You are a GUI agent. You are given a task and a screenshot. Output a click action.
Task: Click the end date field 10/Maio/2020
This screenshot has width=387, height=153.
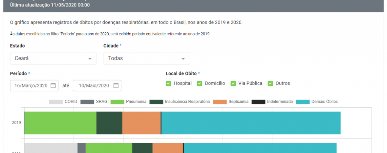pos(94,86)
